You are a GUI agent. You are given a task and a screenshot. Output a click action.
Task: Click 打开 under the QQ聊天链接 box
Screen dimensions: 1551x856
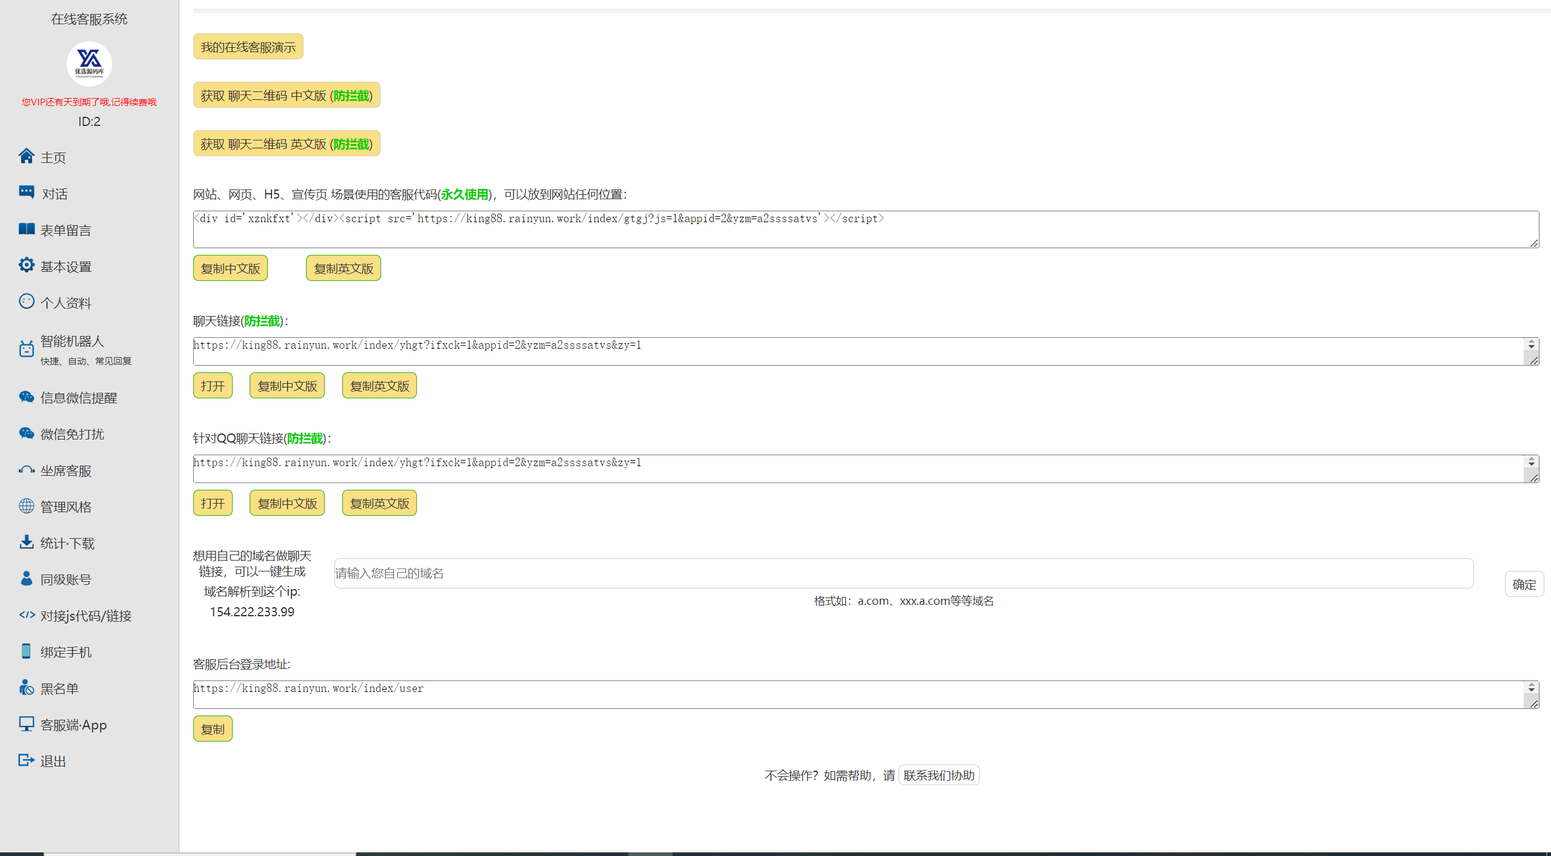(x=213, y=503)
